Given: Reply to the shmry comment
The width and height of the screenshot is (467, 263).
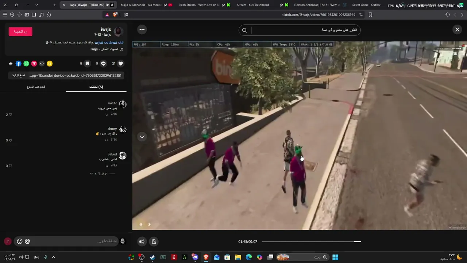Looking at the screenshot, I should [107, 140].
